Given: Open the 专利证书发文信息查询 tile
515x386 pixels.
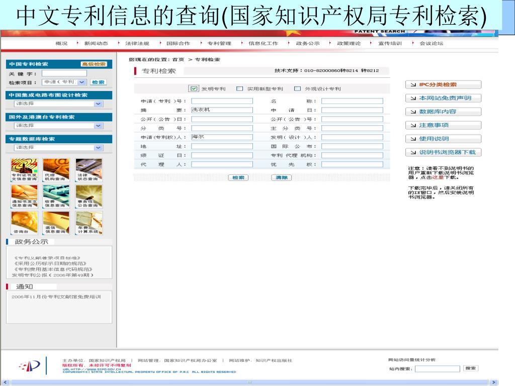Looking at the screenshot, I should pos(24,170).
